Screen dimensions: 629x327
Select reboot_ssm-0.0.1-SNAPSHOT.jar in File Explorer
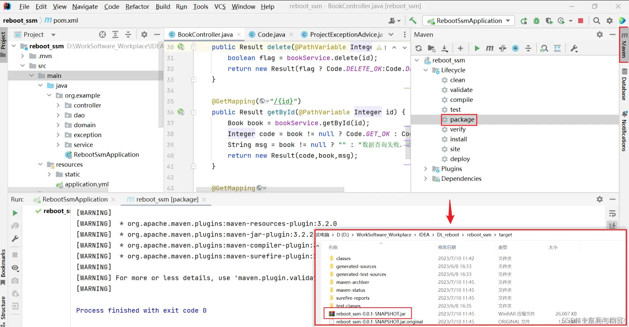(x=371, y=314)
